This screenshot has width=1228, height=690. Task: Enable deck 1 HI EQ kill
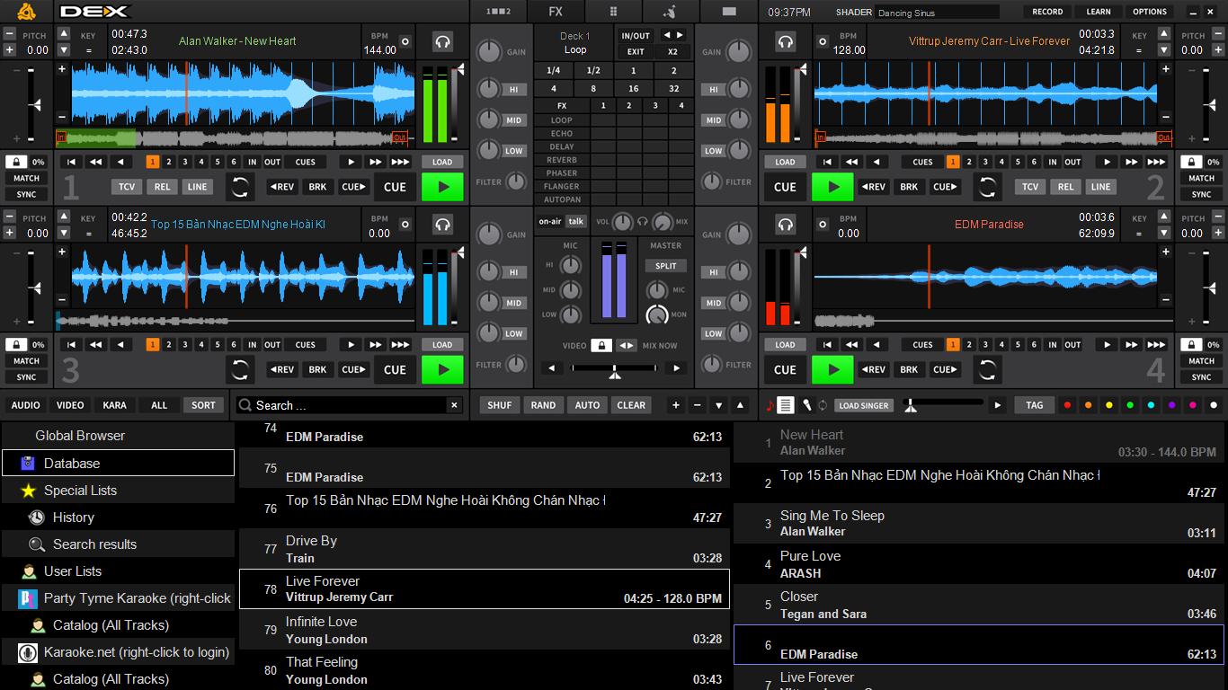514,90
